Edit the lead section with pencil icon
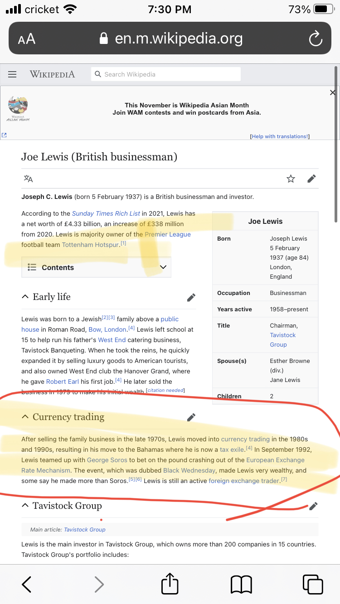340x604 pixels. pos(311,179)
